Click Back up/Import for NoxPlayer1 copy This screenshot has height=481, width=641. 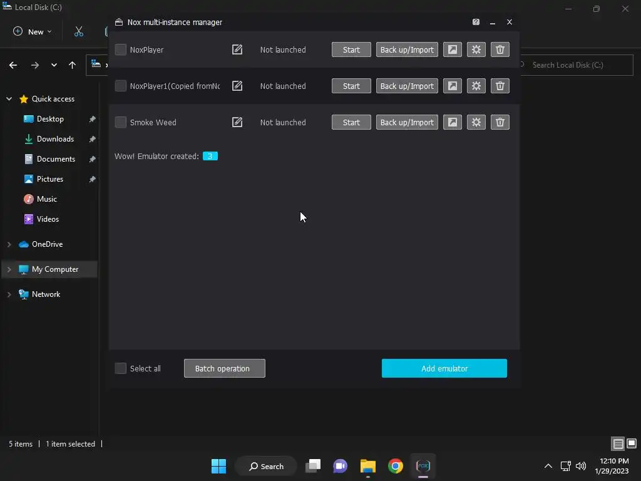(x=407, y=86)
